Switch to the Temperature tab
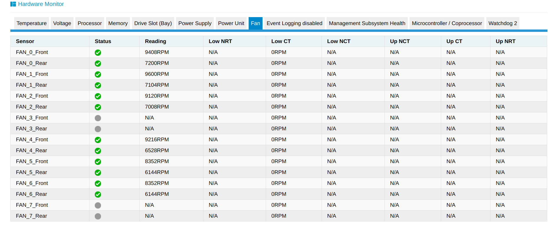551x228 pixels. (32, 23)
